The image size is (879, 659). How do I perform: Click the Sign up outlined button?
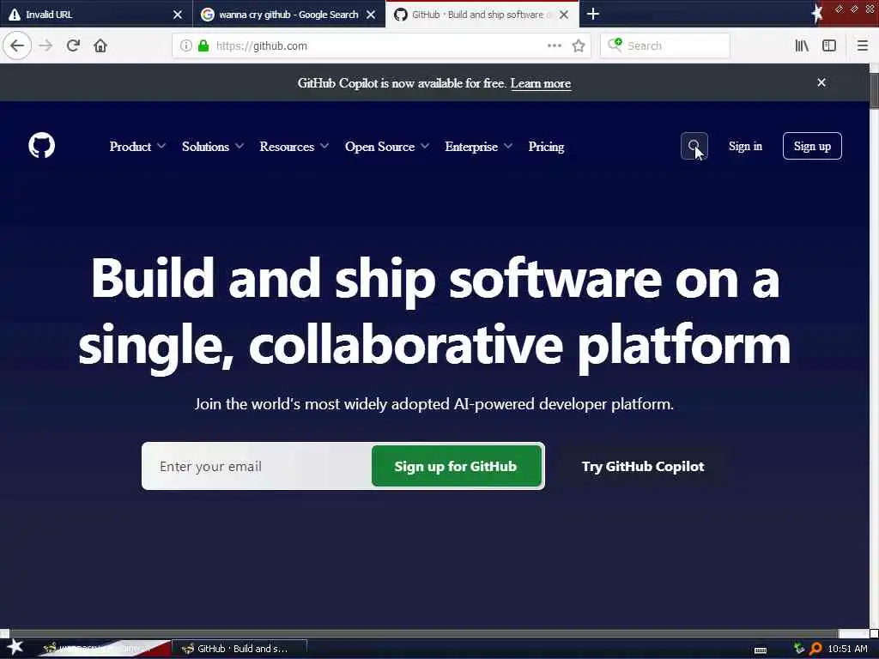[x=812, y=146]
